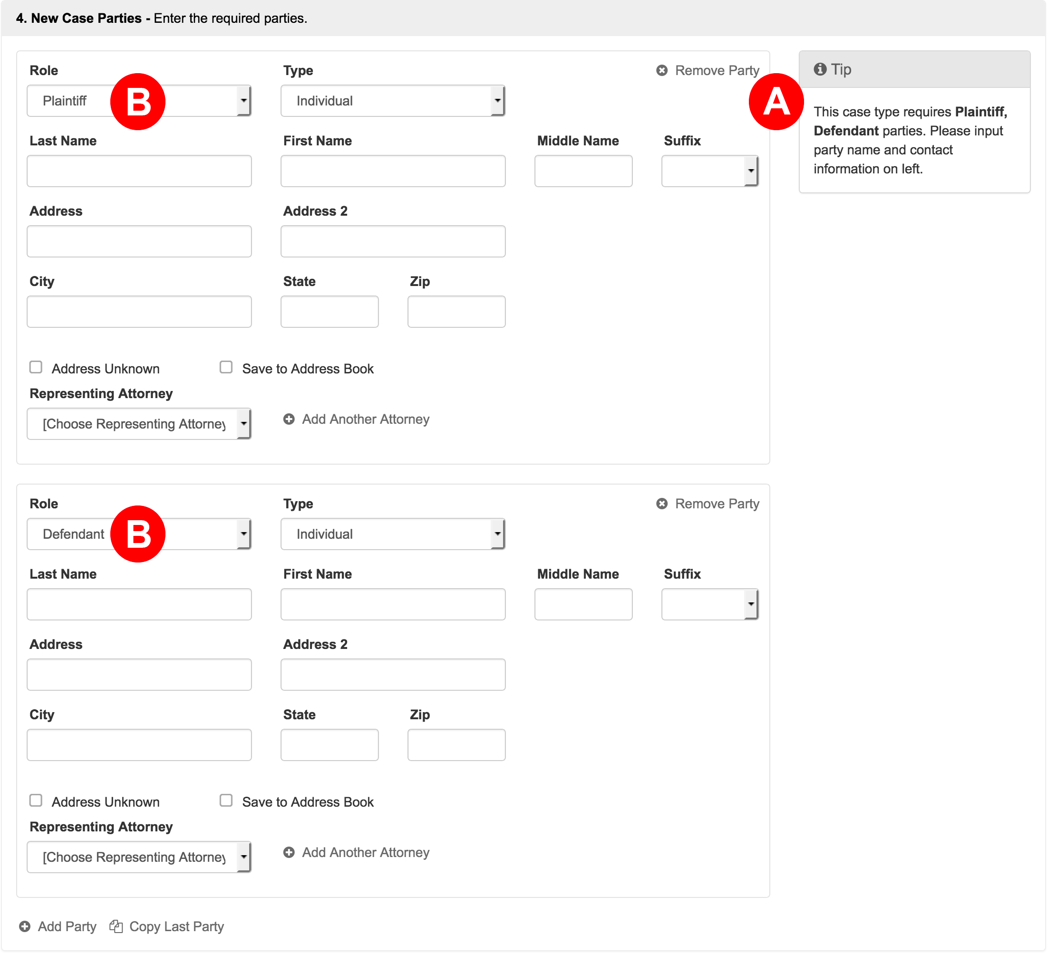Click plaintiff's Add Another Attorney plus icon

point(289,419)
